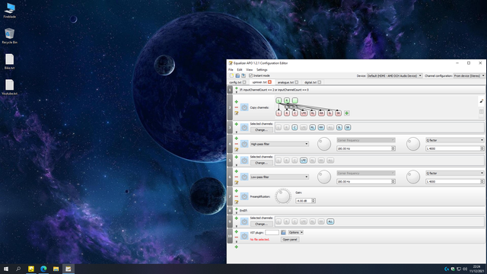Remove the Preamplification filter in row 7
This screenshot has width=487, height=274.
click(237, 196)
